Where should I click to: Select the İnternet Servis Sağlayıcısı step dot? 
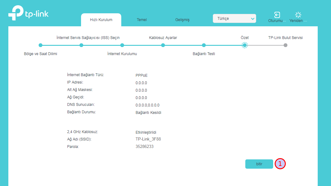click(x=81, y=45)
